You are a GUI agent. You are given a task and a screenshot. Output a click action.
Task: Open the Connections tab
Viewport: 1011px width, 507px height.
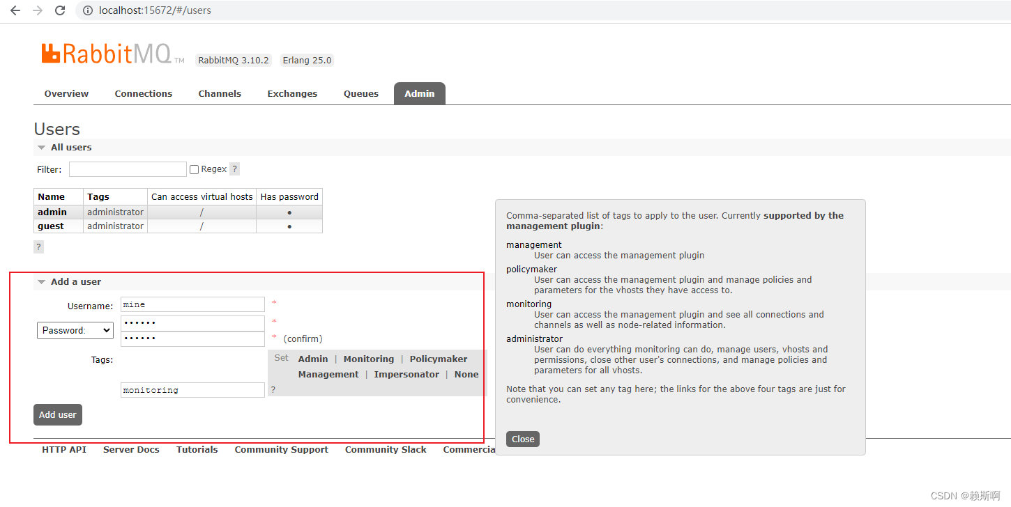(144, 94)
